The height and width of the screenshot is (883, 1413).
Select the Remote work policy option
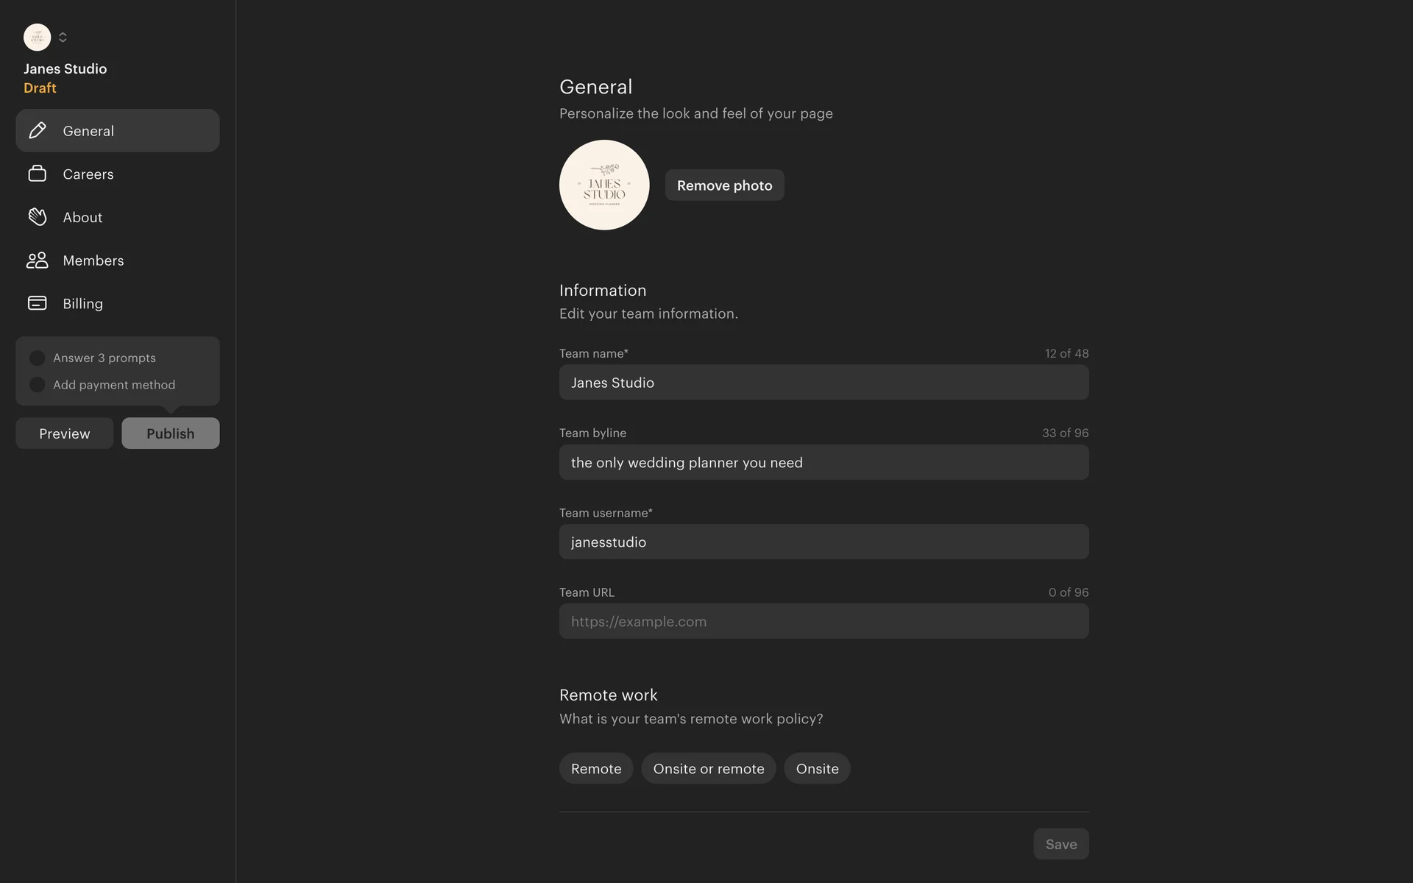coord(596,768)
